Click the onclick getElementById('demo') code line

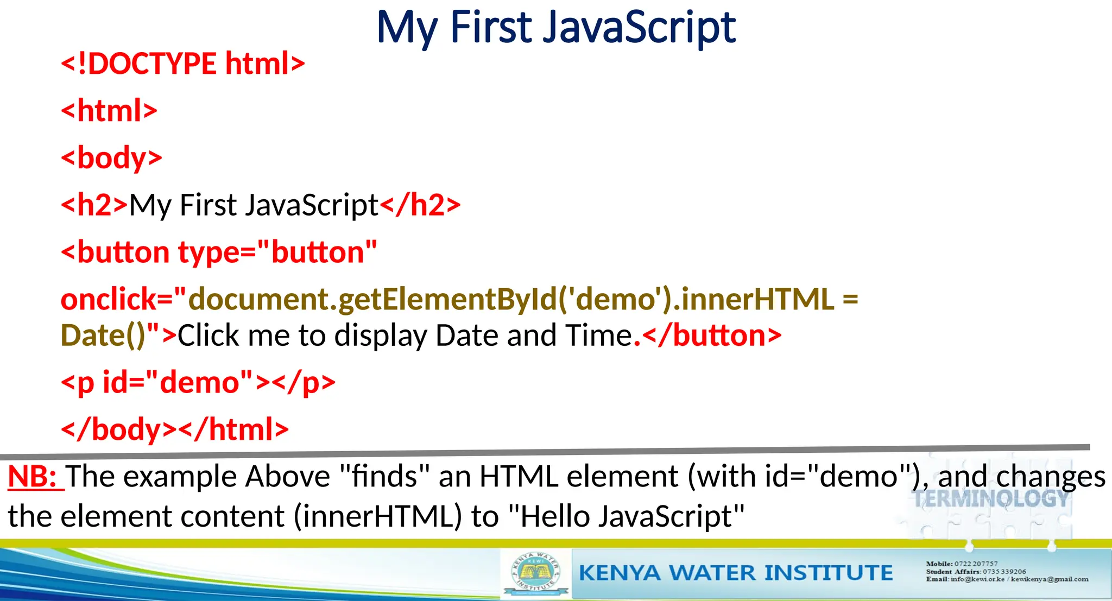point(459,299)
